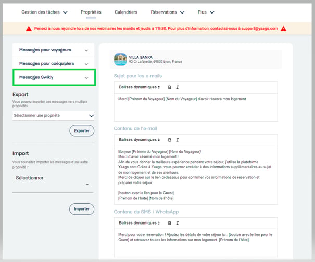Open Balises dynamiques dropdown in SMS editor
The image size is (315, 262).
coord(139,222)
